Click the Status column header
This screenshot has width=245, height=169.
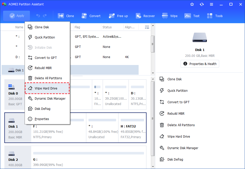coord(107,27)
